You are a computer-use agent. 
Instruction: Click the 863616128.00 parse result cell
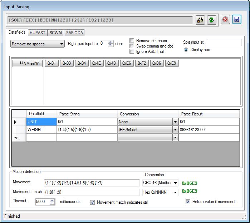pyautogui.click(x=209, y=130)
